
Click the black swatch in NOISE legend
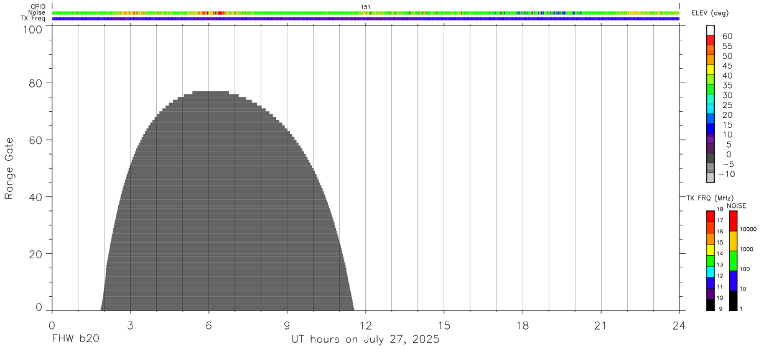[733, 300]
